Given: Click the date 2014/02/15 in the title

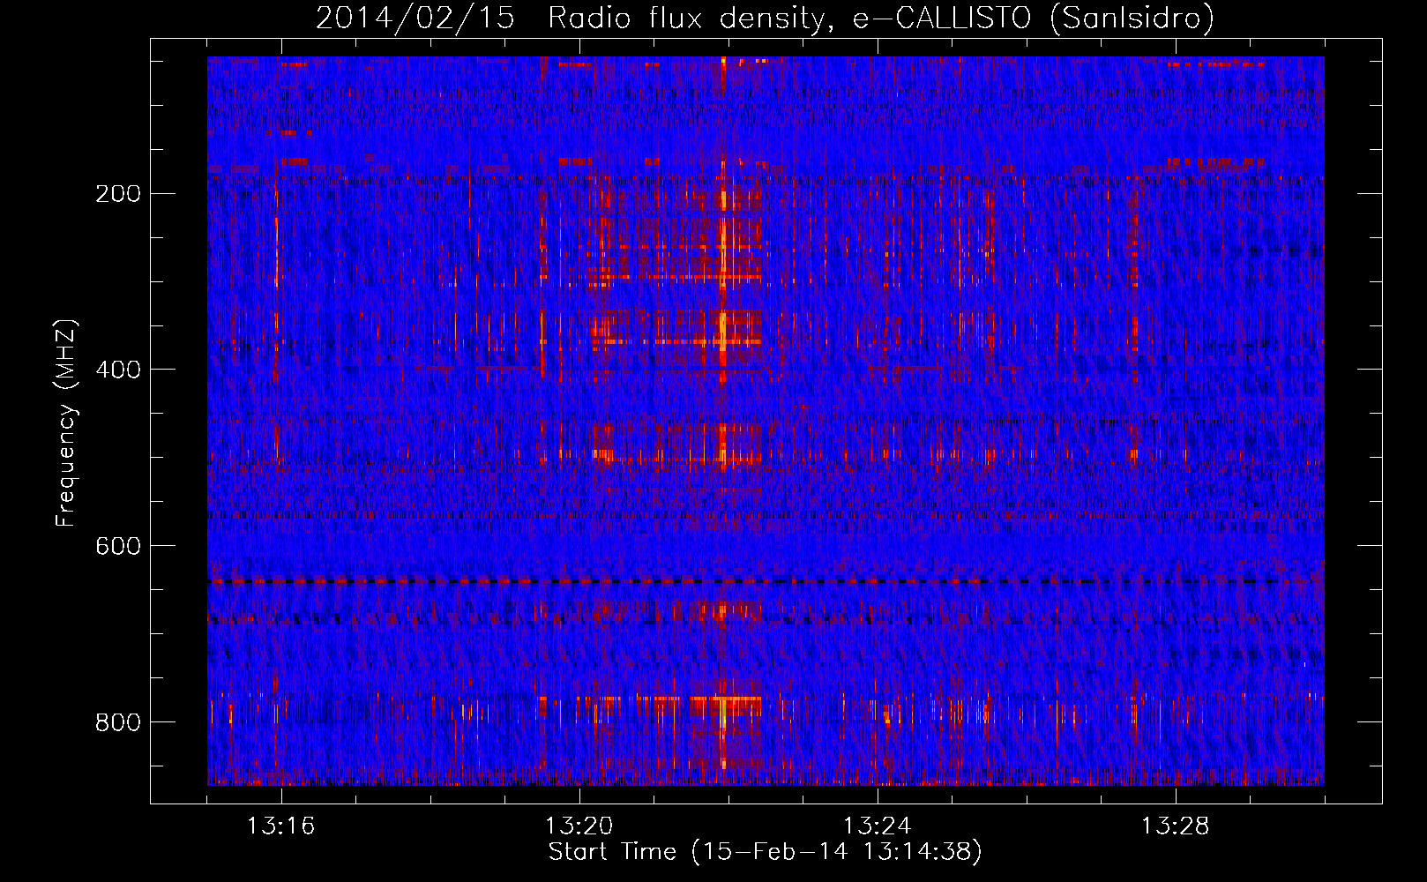Looking at the screenshot, I should [x=415, y=18].
